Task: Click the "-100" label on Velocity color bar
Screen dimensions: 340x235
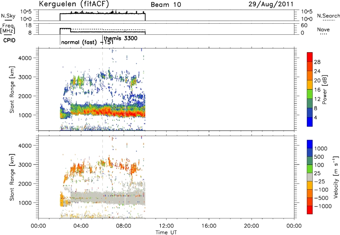Action: 321,190
